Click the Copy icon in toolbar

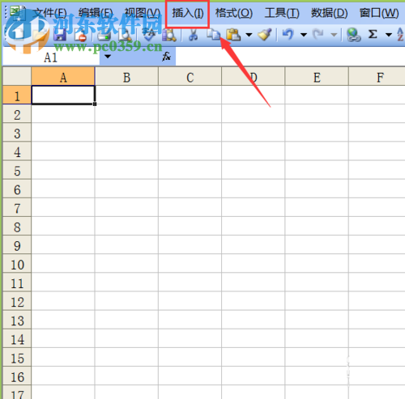click(x=213, y=35)
